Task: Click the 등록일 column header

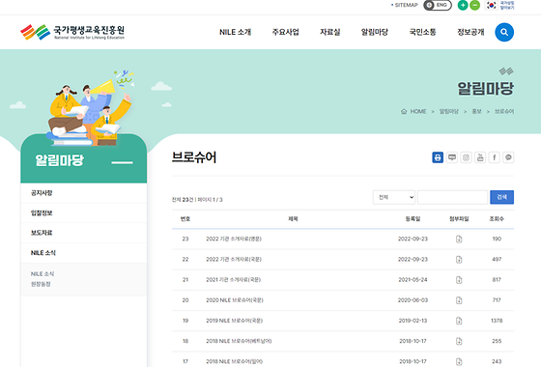Action: [x=413, y=219]
